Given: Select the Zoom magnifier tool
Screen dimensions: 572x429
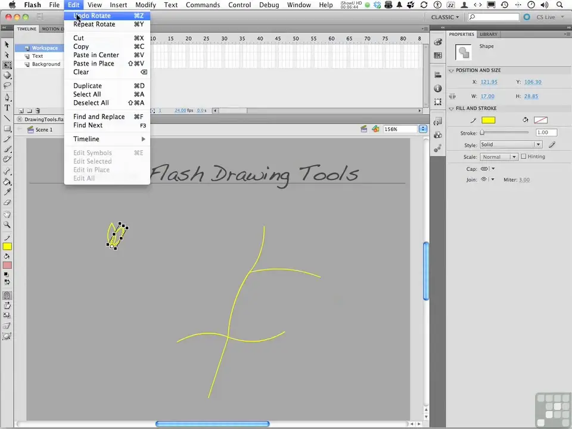Looking at the screenshot, I should point(7,225).
